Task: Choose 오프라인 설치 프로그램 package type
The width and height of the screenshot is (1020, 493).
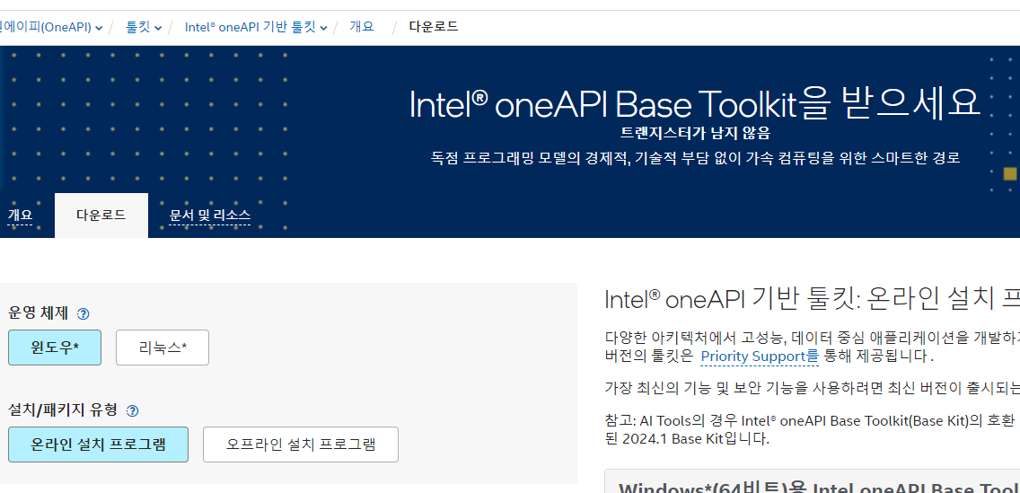Action: point(301,445)
